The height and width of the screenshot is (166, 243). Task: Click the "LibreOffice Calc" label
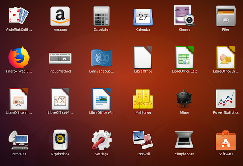point(185,71)
